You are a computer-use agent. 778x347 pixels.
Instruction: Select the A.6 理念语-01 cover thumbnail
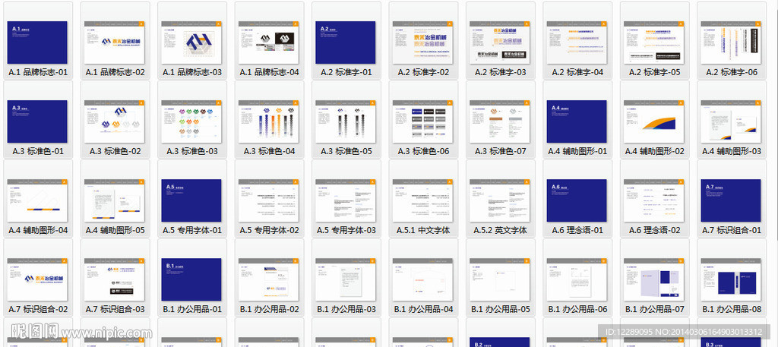(577, 200)
